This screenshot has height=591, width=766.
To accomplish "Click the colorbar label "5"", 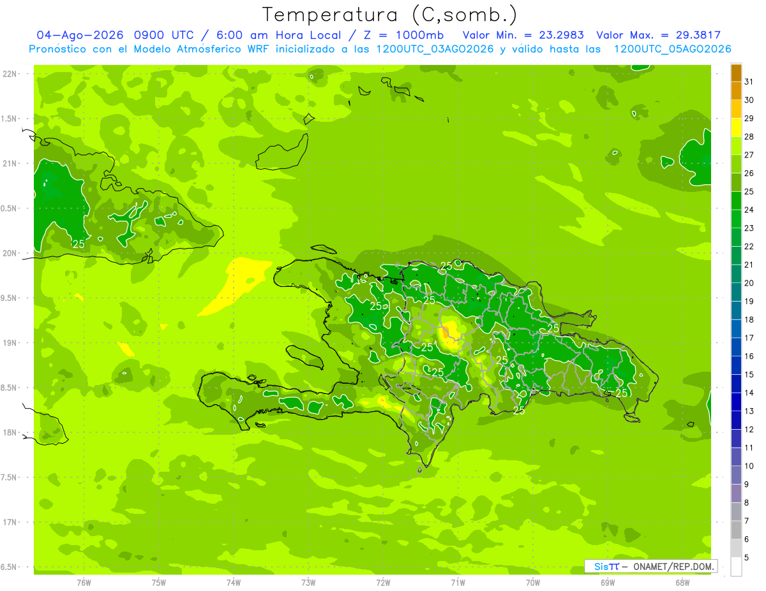I will click(747, 558).
